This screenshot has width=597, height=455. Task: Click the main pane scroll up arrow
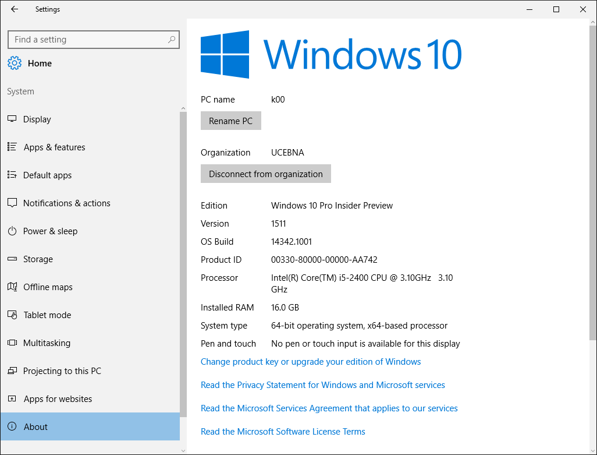tap(593, 22)
